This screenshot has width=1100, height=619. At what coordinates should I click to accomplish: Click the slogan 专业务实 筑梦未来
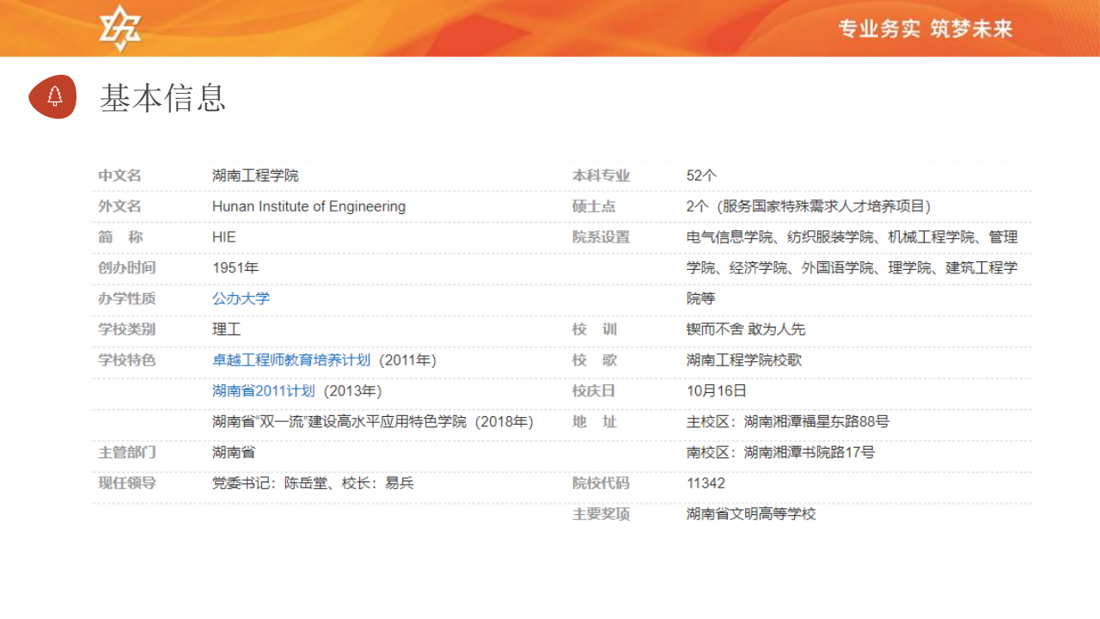click(925, 29)
